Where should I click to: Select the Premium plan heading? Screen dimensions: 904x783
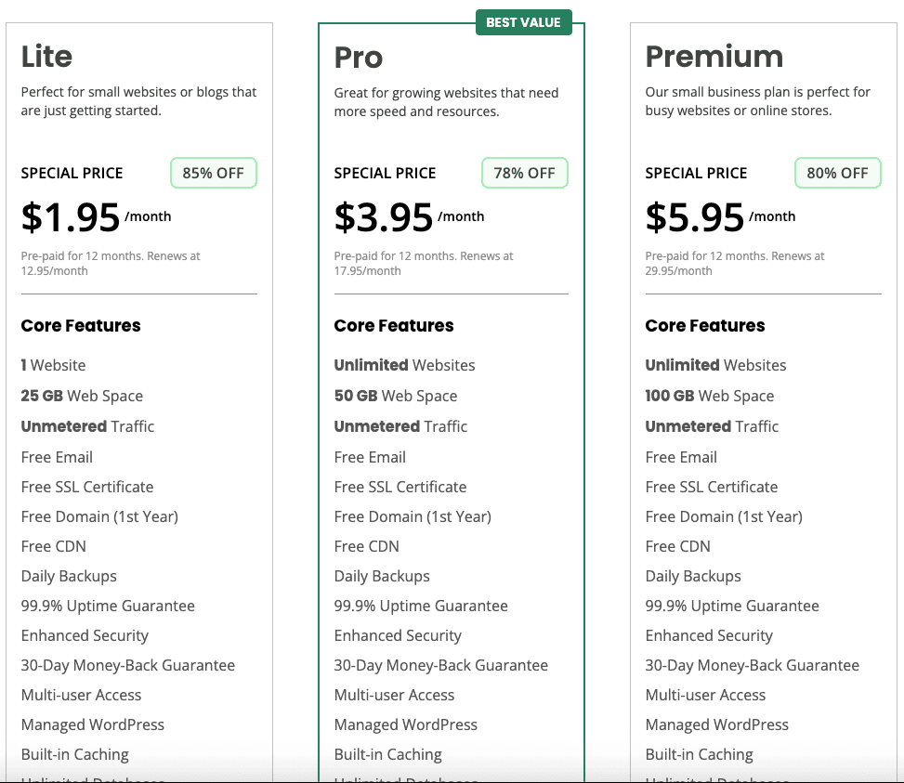click(x=714, y=57)
